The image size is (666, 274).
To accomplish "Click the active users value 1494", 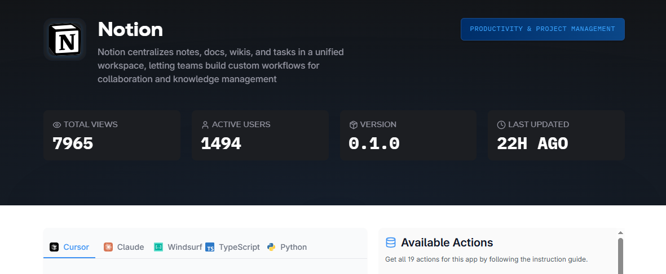I will point(221,143).
